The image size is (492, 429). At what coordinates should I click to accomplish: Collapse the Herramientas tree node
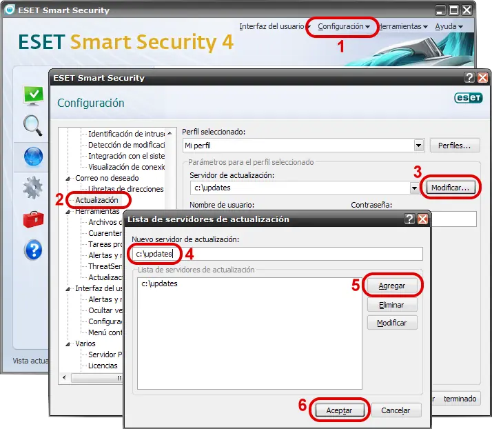click(68, 212)
